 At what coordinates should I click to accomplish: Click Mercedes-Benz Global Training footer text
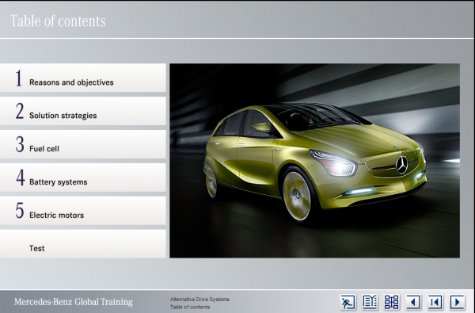pyautogui.click(x=74, y=302)
